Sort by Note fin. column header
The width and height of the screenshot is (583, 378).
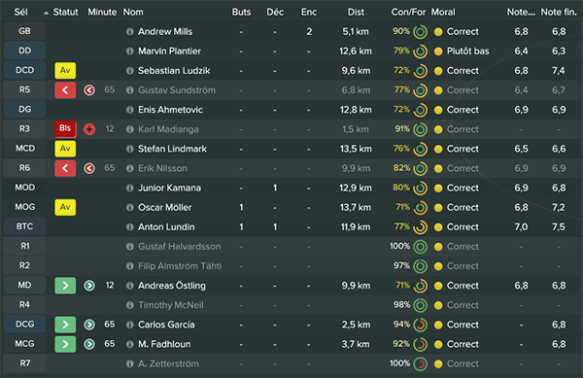559,12
